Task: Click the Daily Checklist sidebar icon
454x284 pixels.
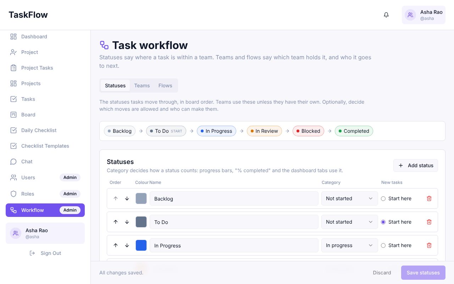Action: click(13, 130)
